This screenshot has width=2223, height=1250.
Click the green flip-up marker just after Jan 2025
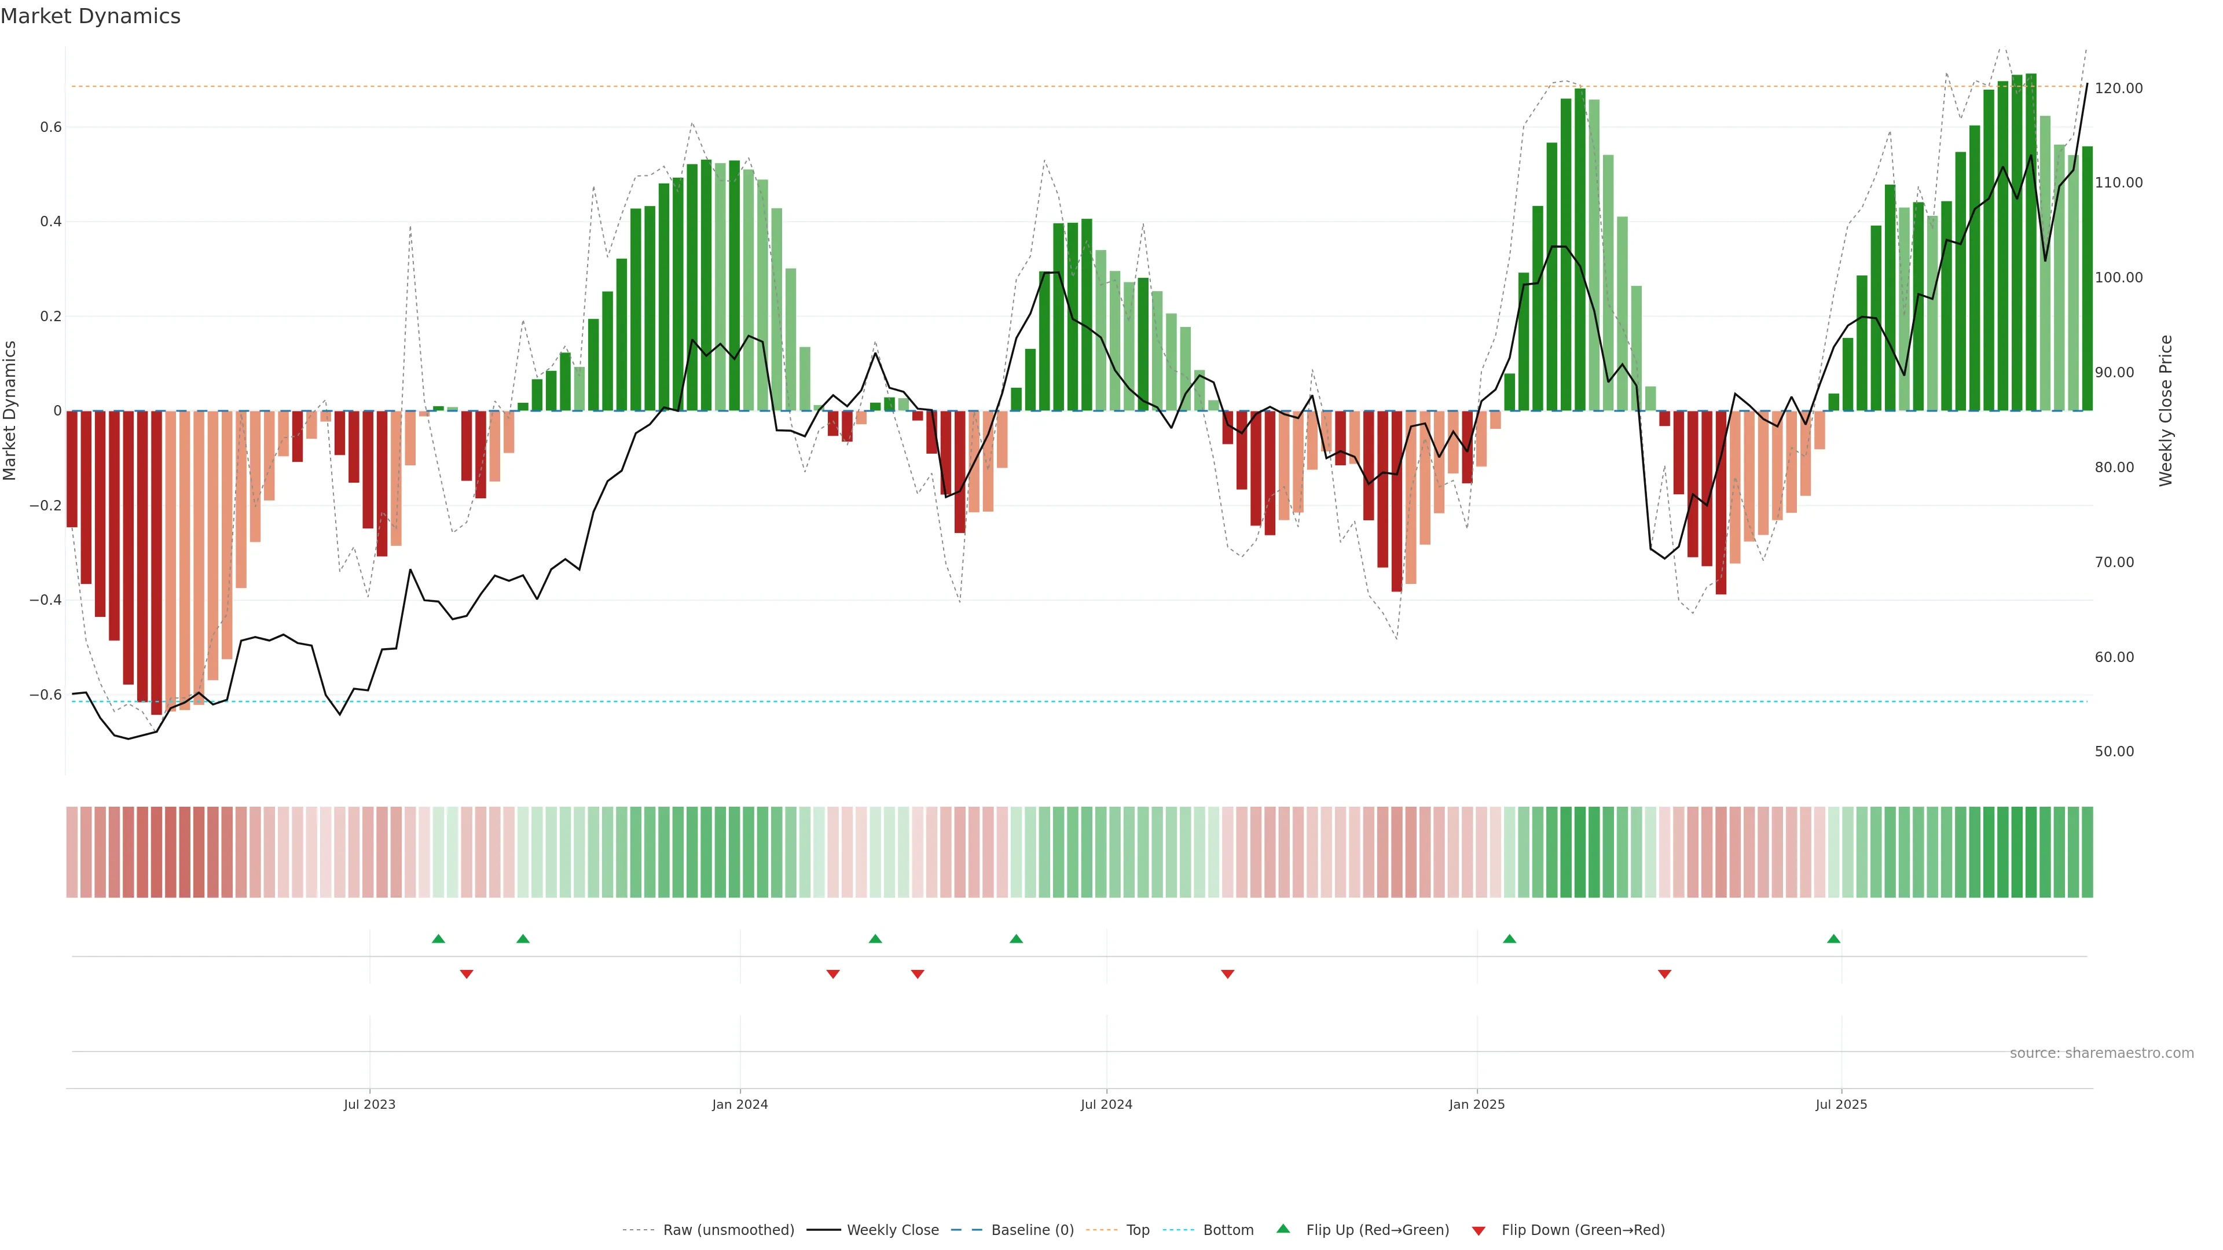(x=1509, y=939)
